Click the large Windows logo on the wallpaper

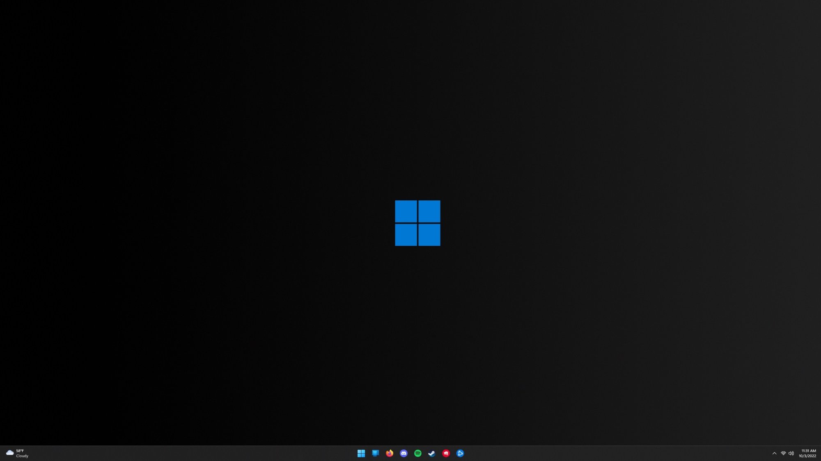(x=417, y=223)
